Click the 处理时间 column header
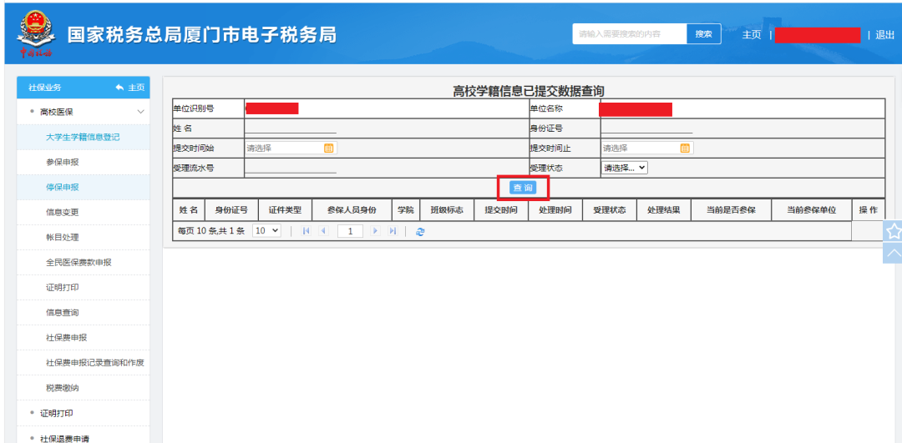The image size is (902, 443). (x=555, y=209)
